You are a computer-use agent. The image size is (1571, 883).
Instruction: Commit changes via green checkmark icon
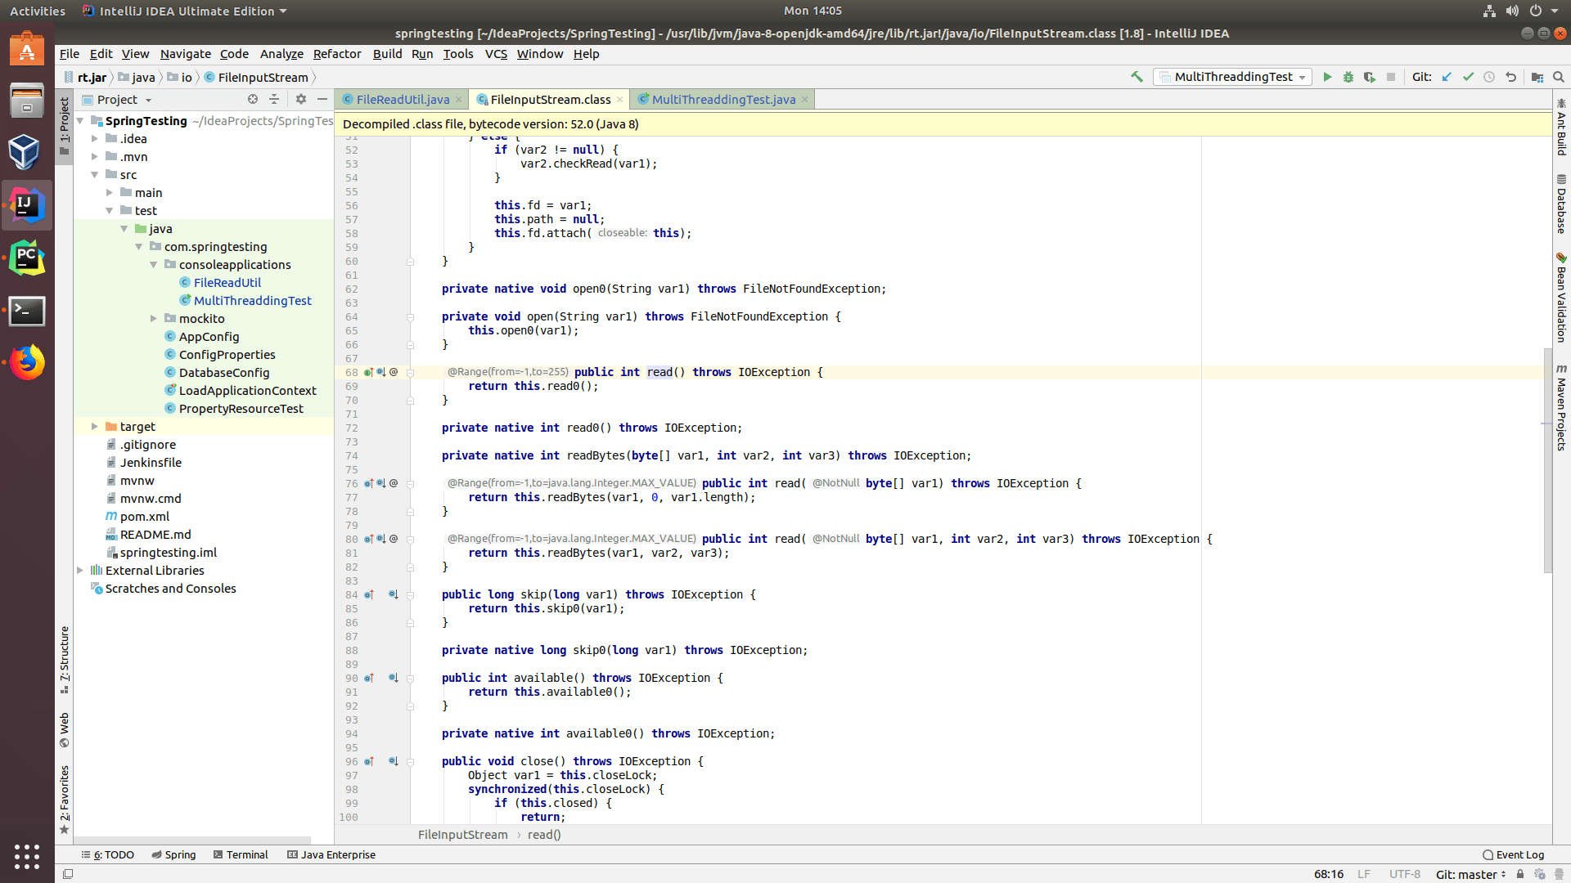point(1467,77)
